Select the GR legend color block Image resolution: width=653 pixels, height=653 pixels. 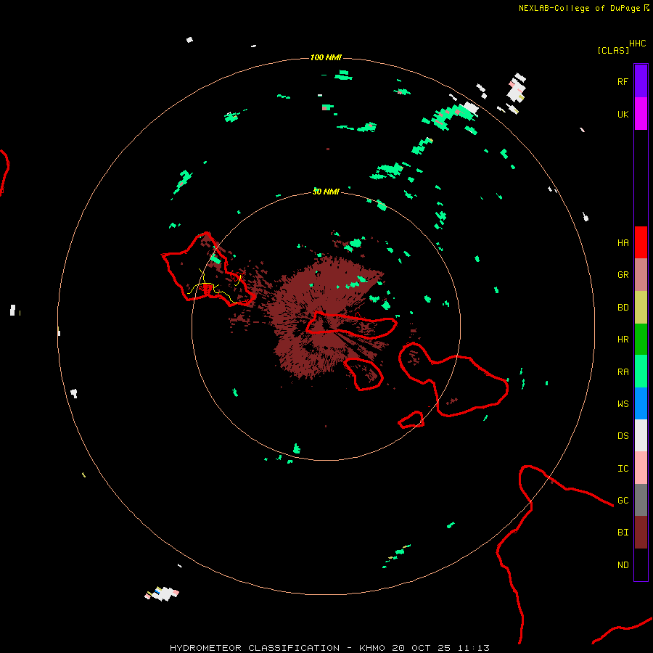pos(641,275)
